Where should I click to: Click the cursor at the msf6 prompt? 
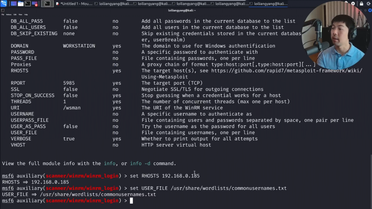pos(132,201)
